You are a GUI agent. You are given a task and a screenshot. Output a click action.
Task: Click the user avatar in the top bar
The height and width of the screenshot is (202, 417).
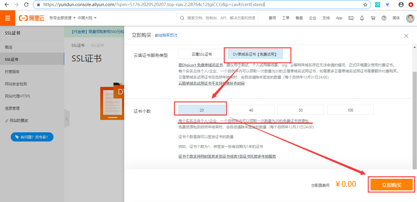tap(410, 18)
